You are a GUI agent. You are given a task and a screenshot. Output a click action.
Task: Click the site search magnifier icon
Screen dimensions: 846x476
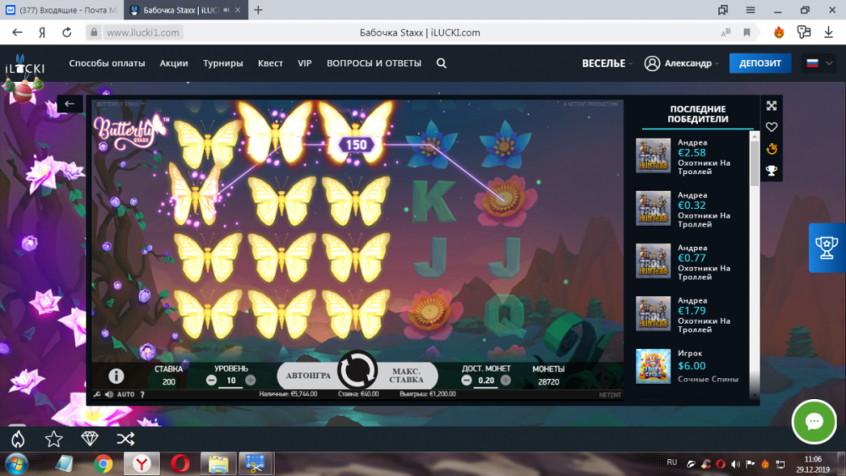[x=442, y=63]
